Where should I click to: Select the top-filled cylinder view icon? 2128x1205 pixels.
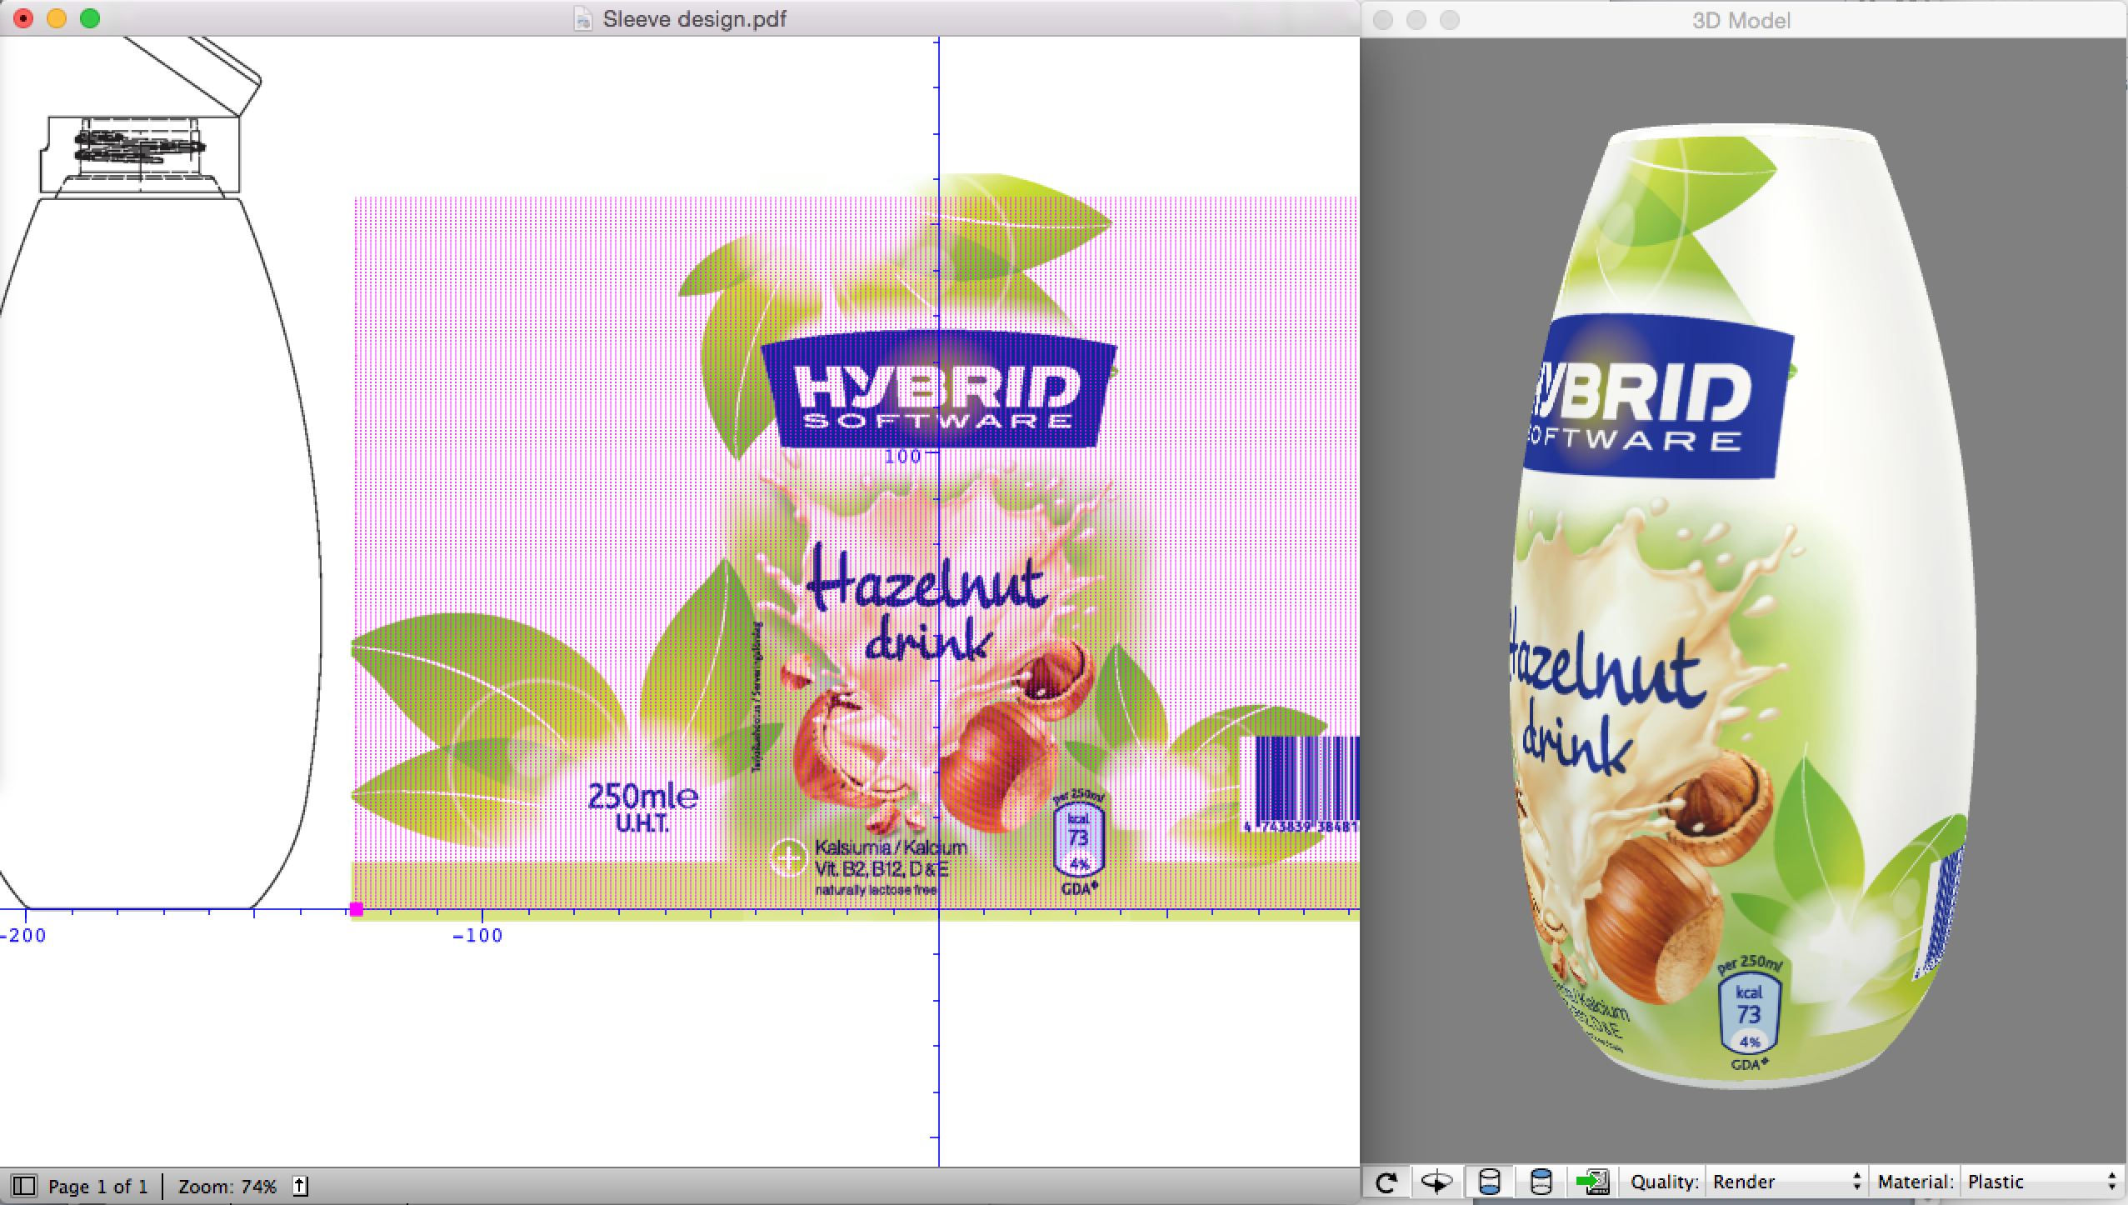point(1541,1182)
